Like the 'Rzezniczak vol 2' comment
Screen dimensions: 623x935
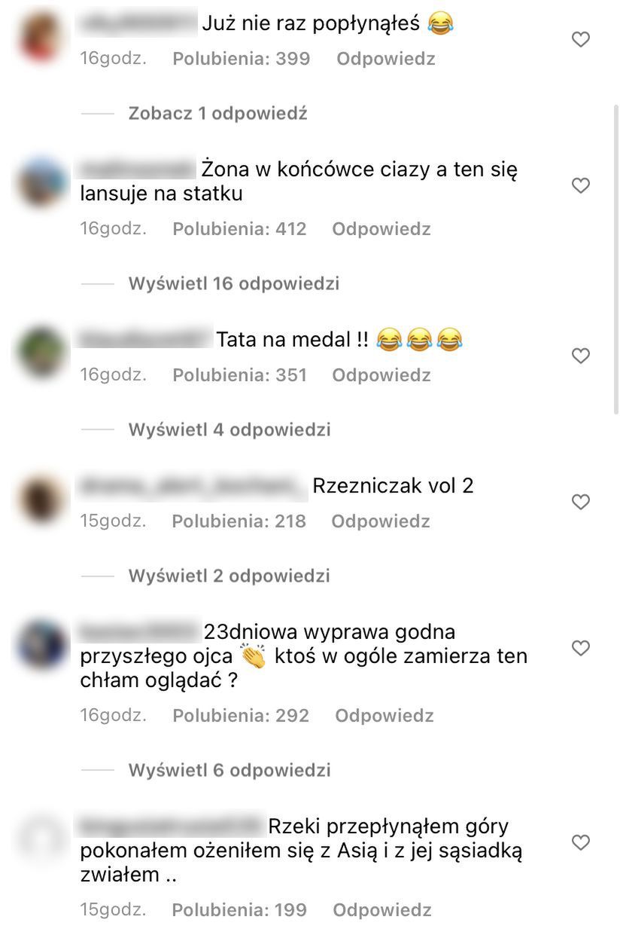(x=581, y=502)
